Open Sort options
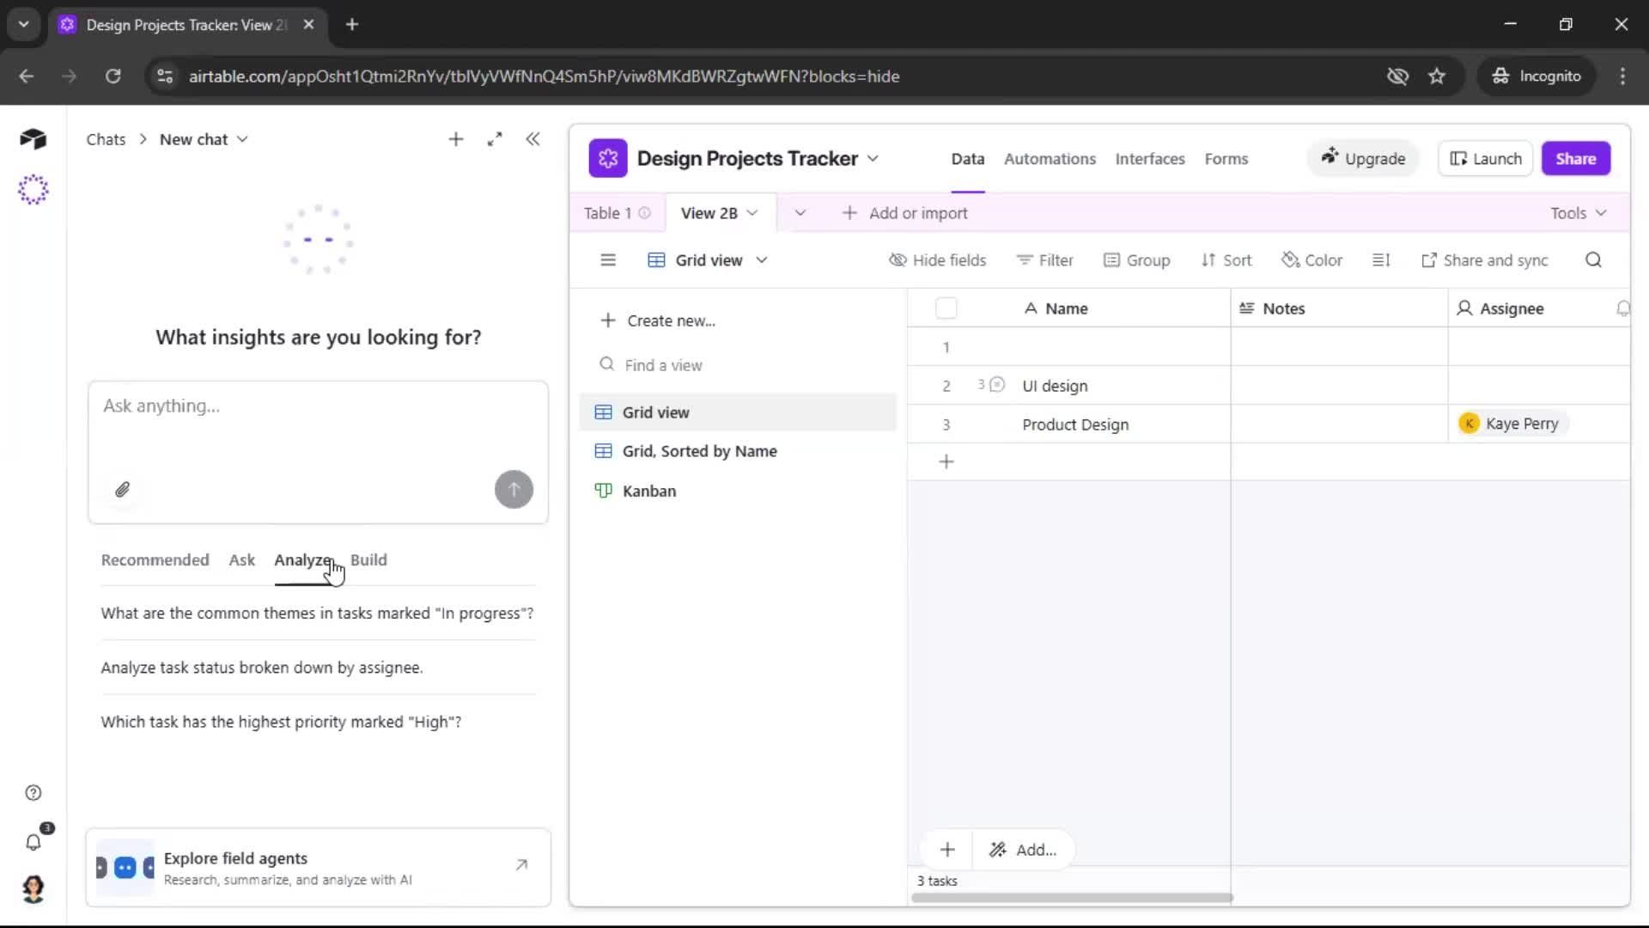 click(1226, 260)
